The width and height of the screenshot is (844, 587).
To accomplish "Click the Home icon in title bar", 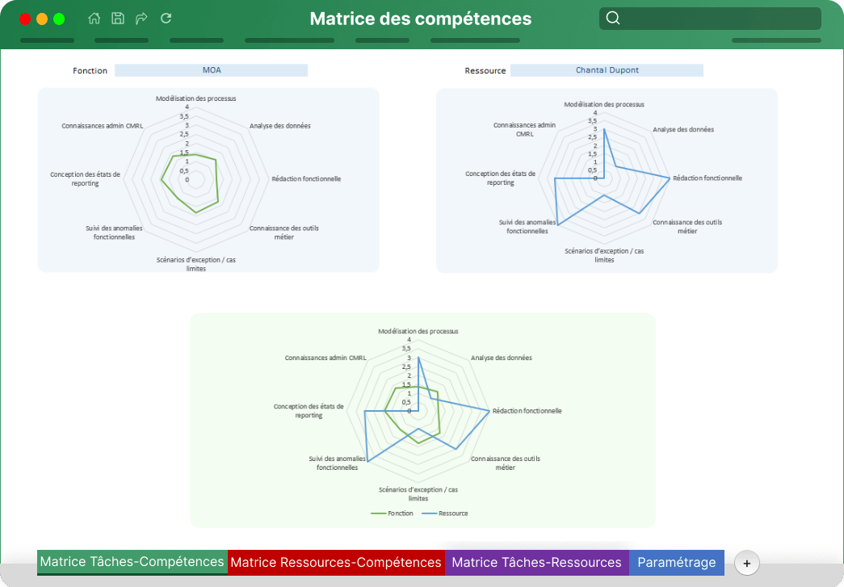I will pyautogui.click(x=94, y=19).
